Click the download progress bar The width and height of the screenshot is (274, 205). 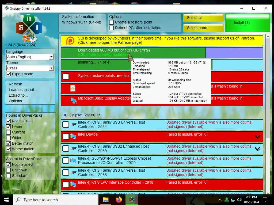pos(162,53)
